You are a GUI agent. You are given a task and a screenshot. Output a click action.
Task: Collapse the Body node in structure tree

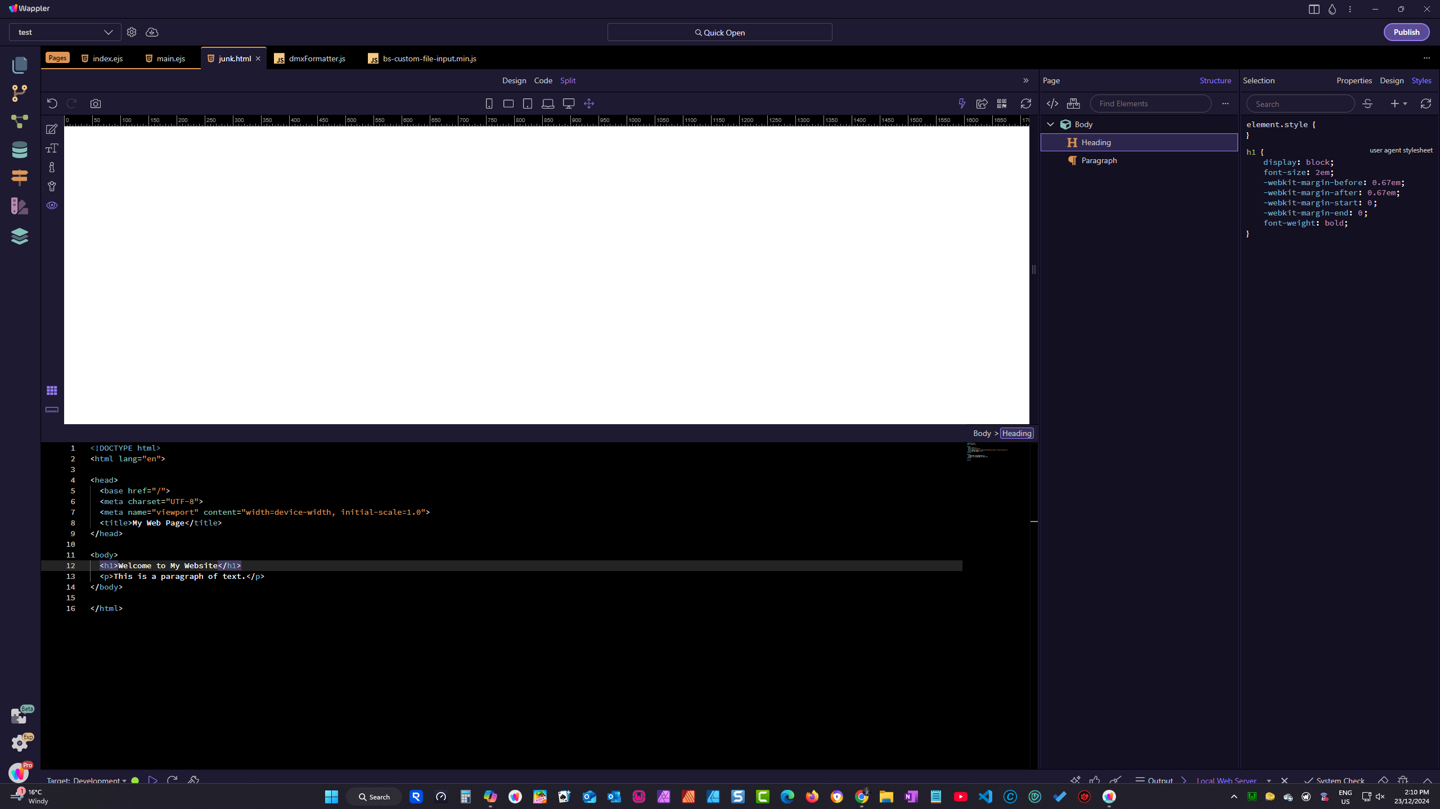click(1050, 124)
